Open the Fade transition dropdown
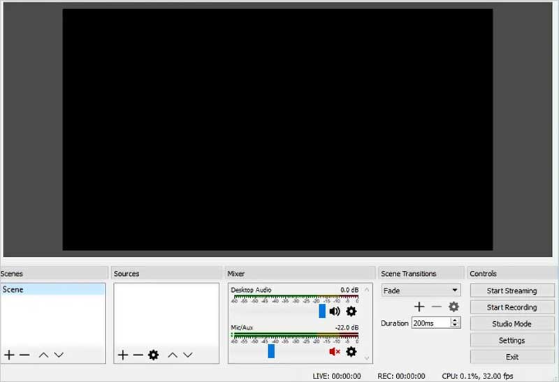 (x=421, y=291)
